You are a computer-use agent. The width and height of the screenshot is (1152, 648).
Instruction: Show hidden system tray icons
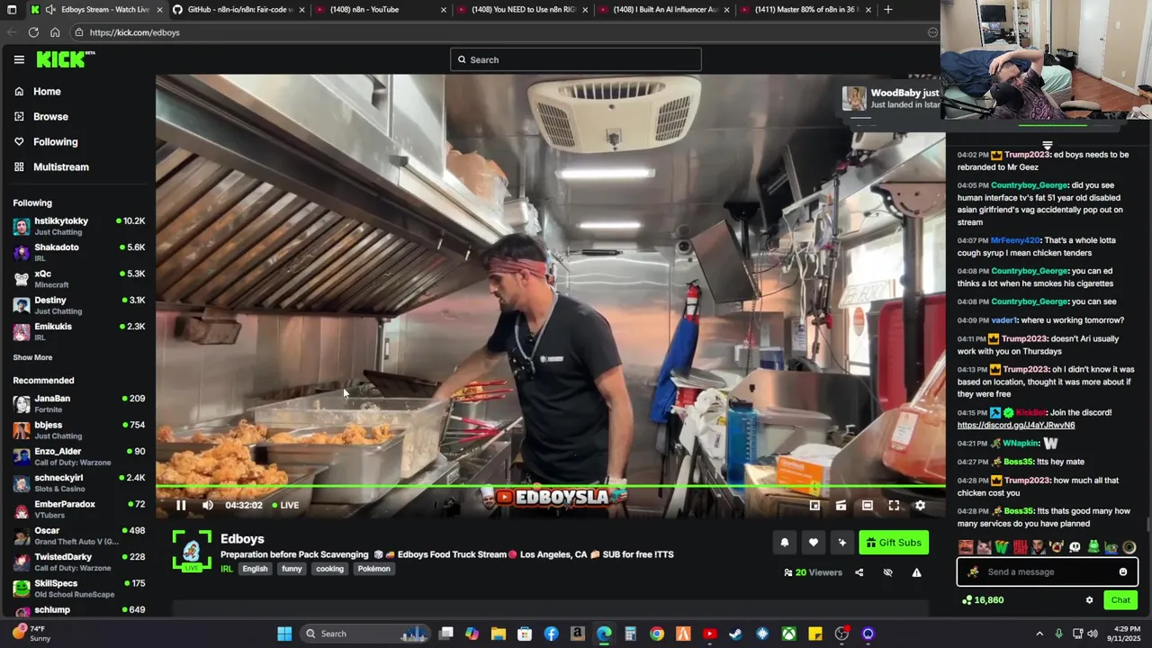tap(1039, 634)
